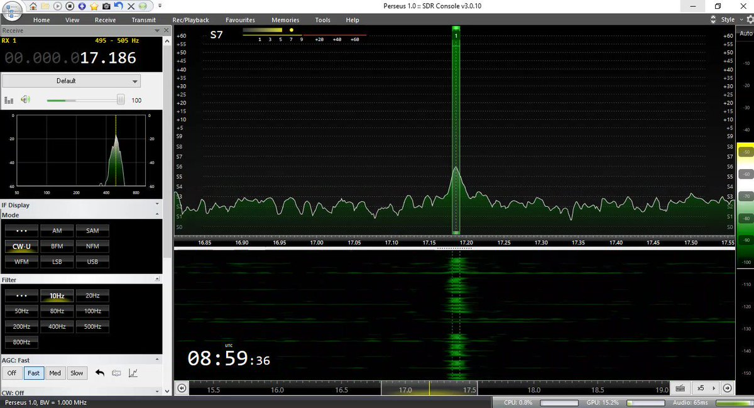Select the 500Hz filter
The image size is (754, 408).
click(x=92, y=327)
